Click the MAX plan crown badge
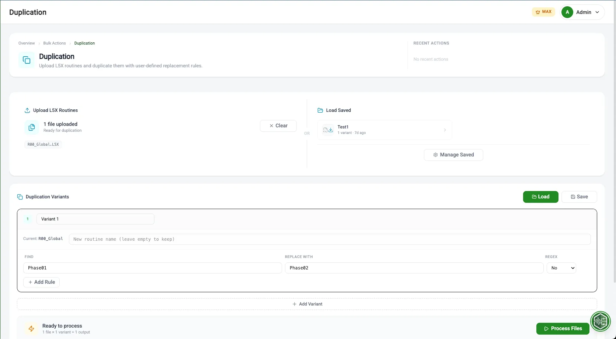 click(x=543, y=12)
